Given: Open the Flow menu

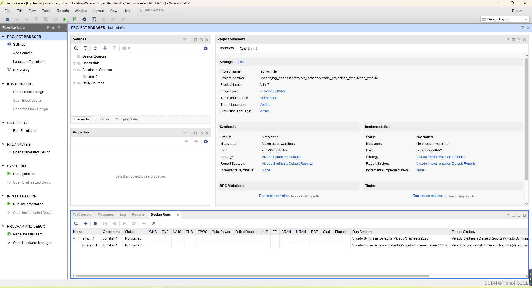Looking at the screenshot, I should (x=32, y=11).
